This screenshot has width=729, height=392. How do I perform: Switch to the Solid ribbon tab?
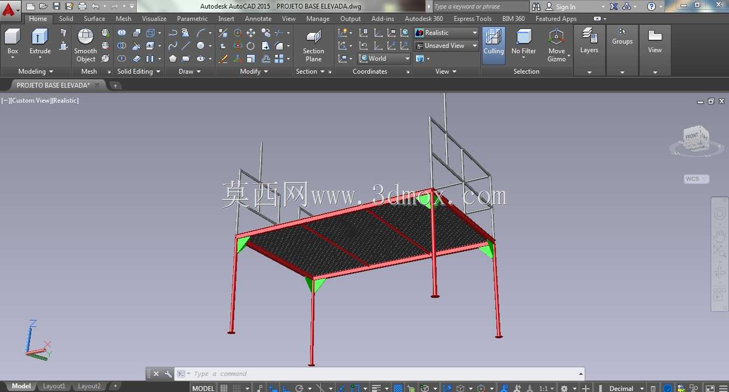point(66,19)
